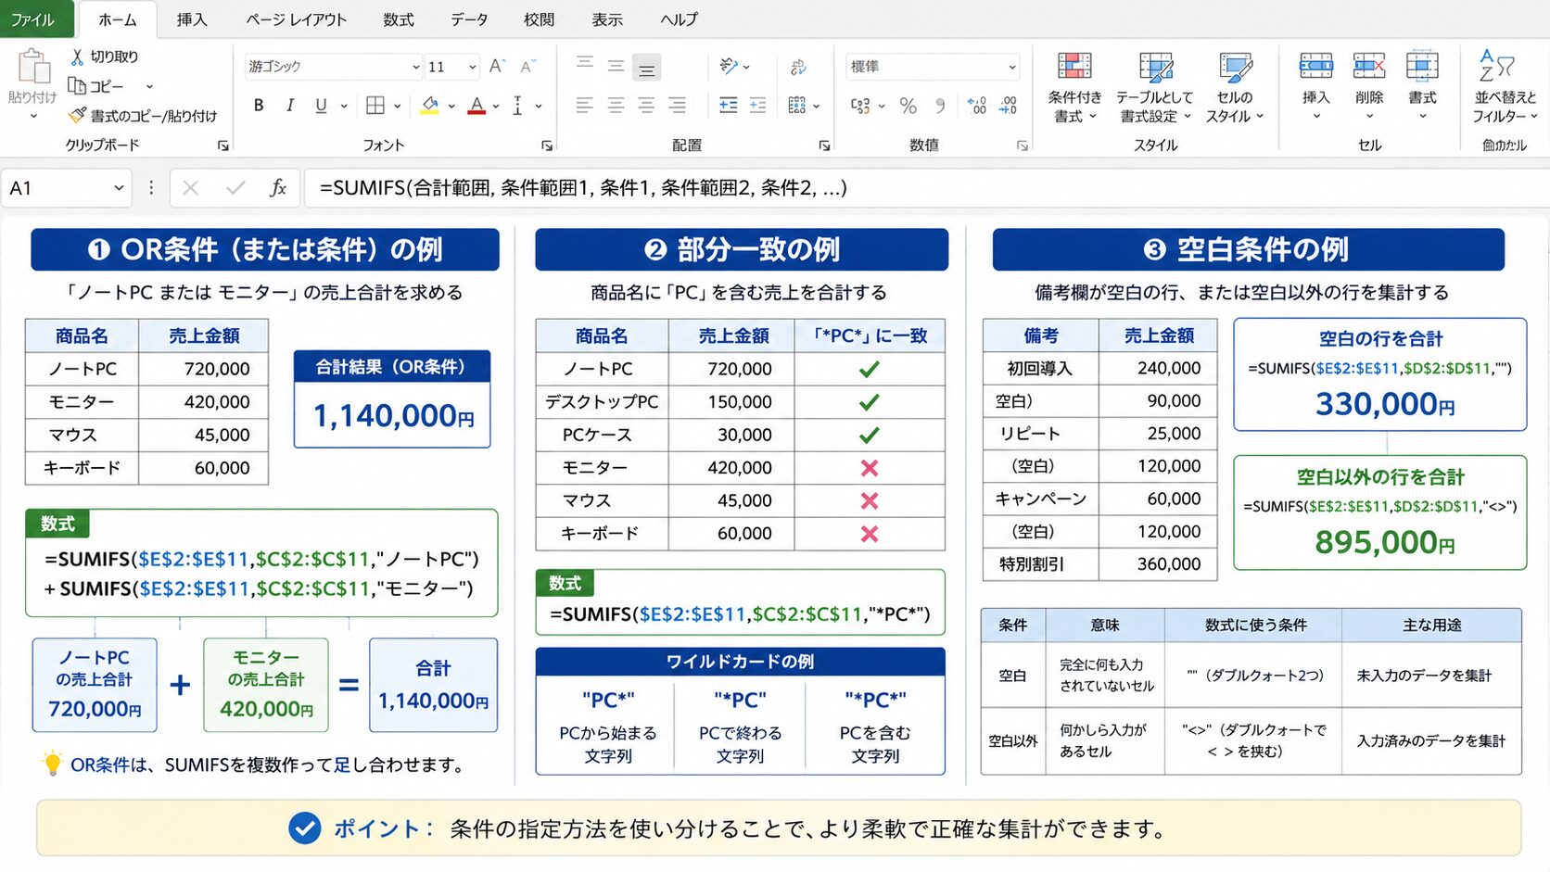Decrease indent icon in alignment group

[x=728, y=106]
